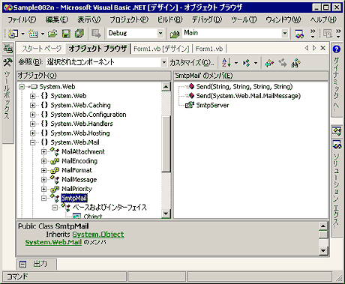Click the Open File folder icon
Screen dimensions: 345x284
point(52,34)
